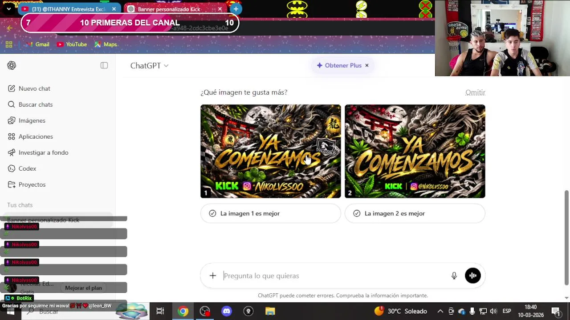Choose La imagen 1 es mejor

(271, 213)
